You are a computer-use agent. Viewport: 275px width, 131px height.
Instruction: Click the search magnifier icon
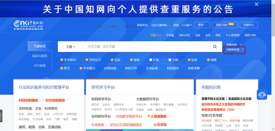click(215, 47)
